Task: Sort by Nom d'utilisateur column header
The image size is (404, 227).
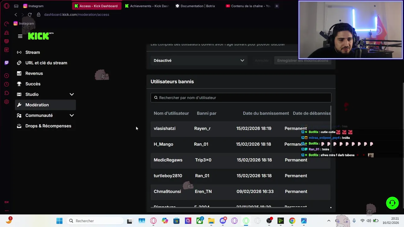Action: (171, 113)
